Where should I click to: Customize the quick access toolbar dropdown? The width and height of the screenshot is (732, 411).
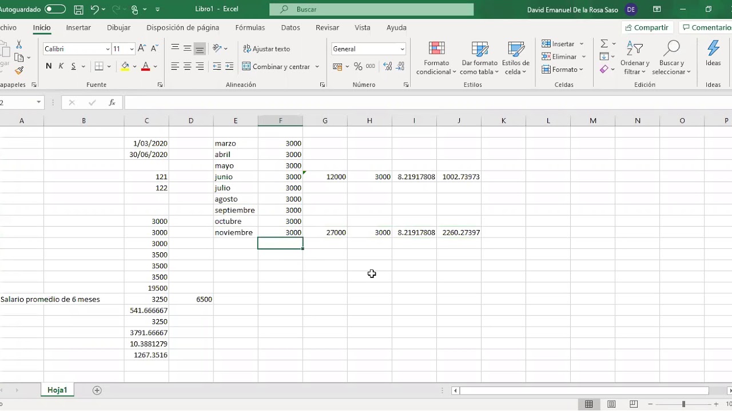[158, 9]
